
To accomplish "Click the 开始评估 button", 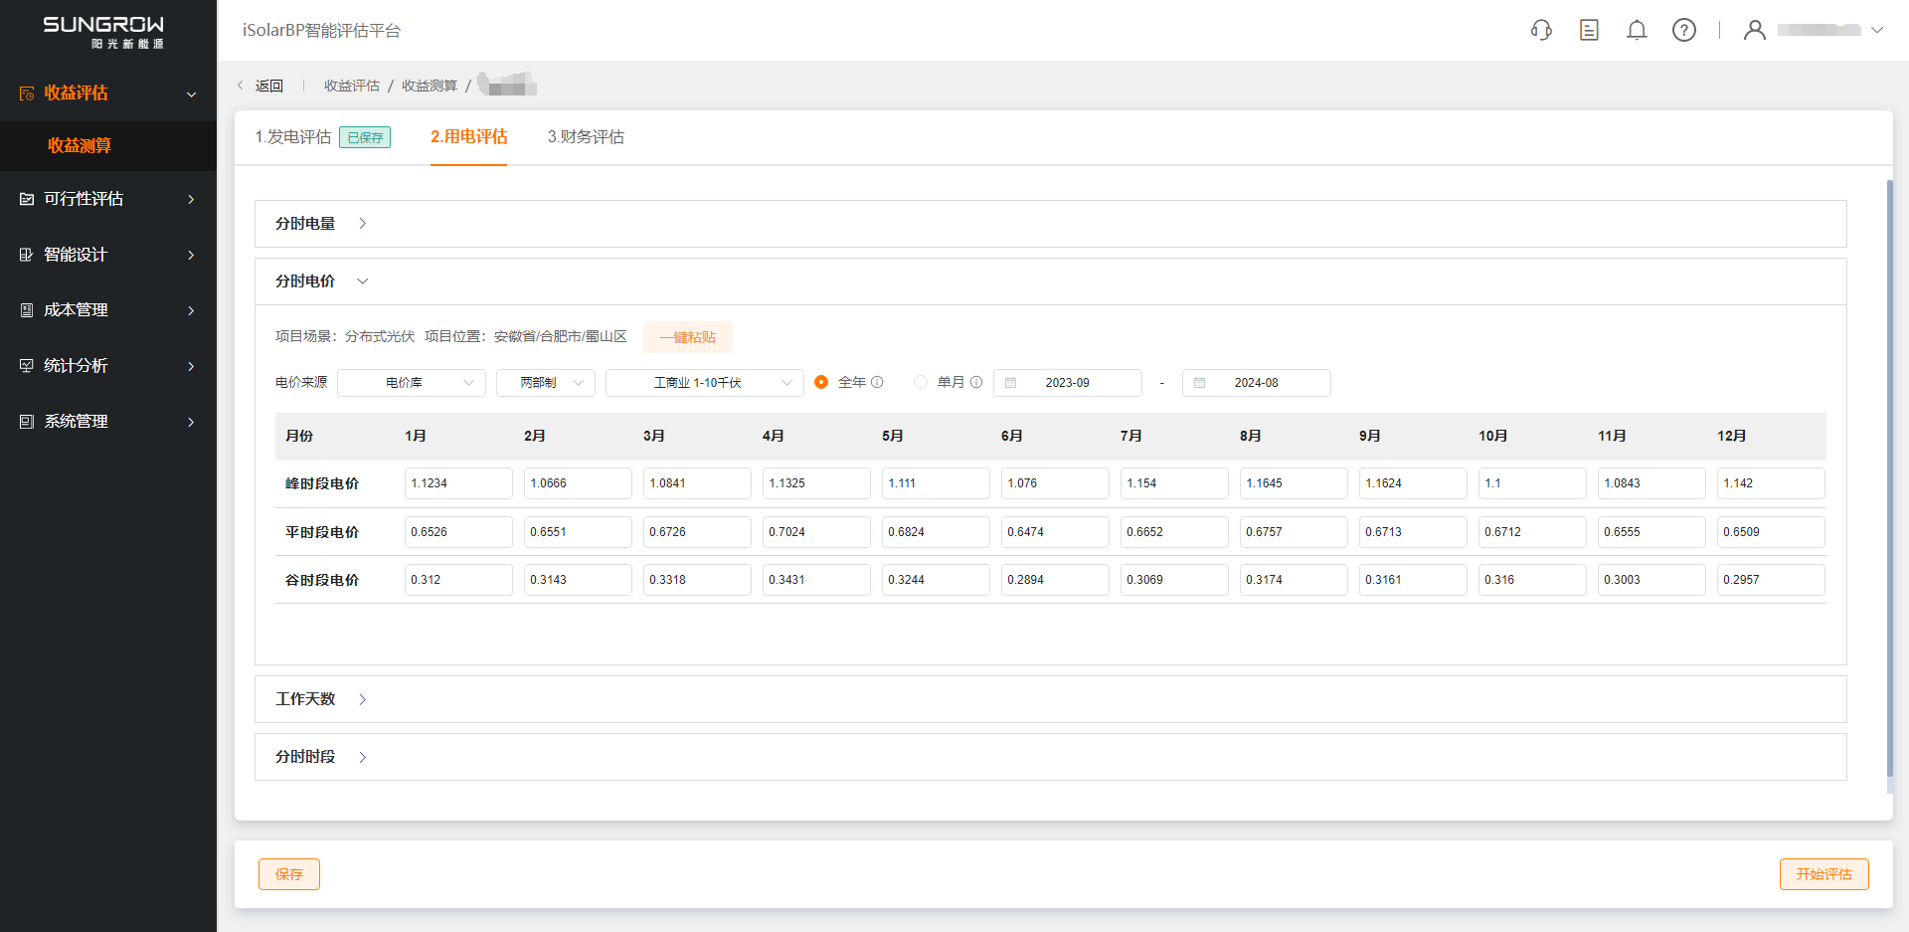I will 1823,874.
